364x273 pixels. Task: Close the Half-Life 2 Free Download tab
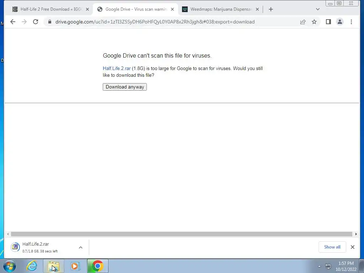pyautogui.click(x=87, y=9)
